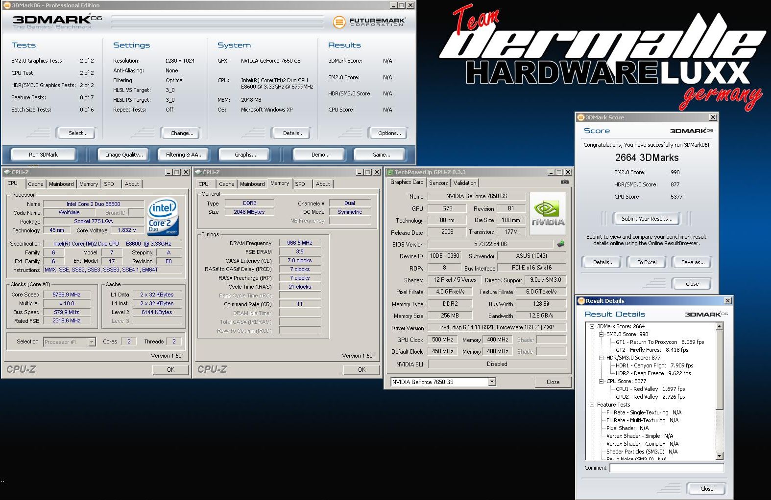The width and height of the screenshot is (771, 500).
Task: Click the Run 3DMark button
Action: point(43,155)
